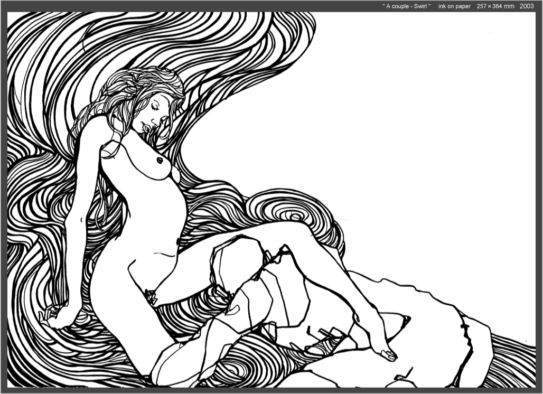Image resolution: width=543 pixels, height=394 pixels.
Task: Click the artwork title "A couple - Swirl"
Action: tap(407, 6)
